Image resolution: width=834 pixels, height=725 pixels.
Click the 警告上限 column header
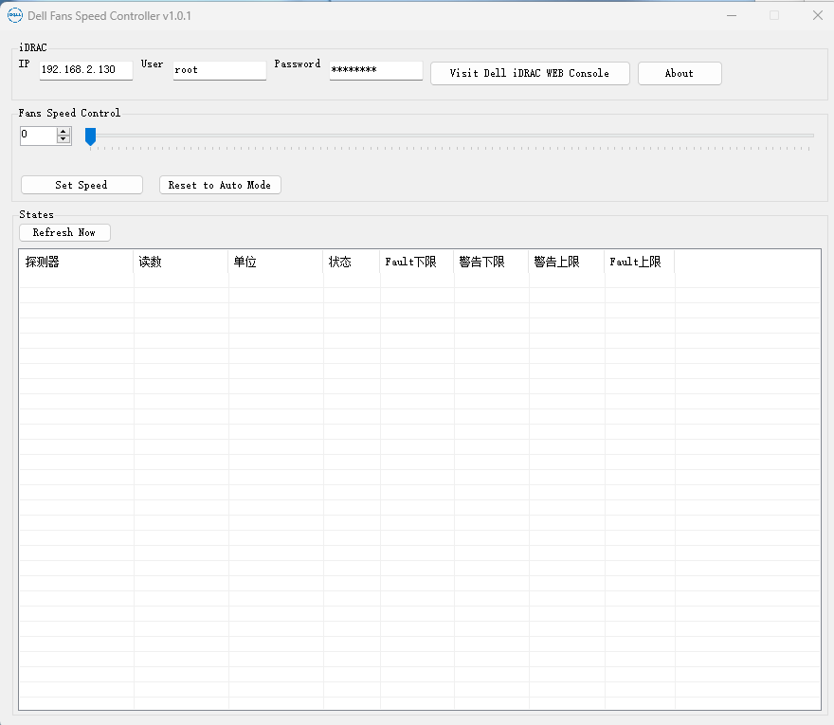[567, 262]
